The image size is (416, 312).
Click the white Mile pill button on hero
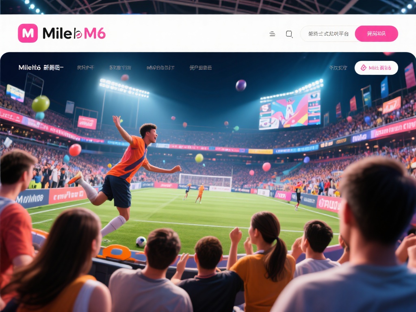(x=376, y=68)
